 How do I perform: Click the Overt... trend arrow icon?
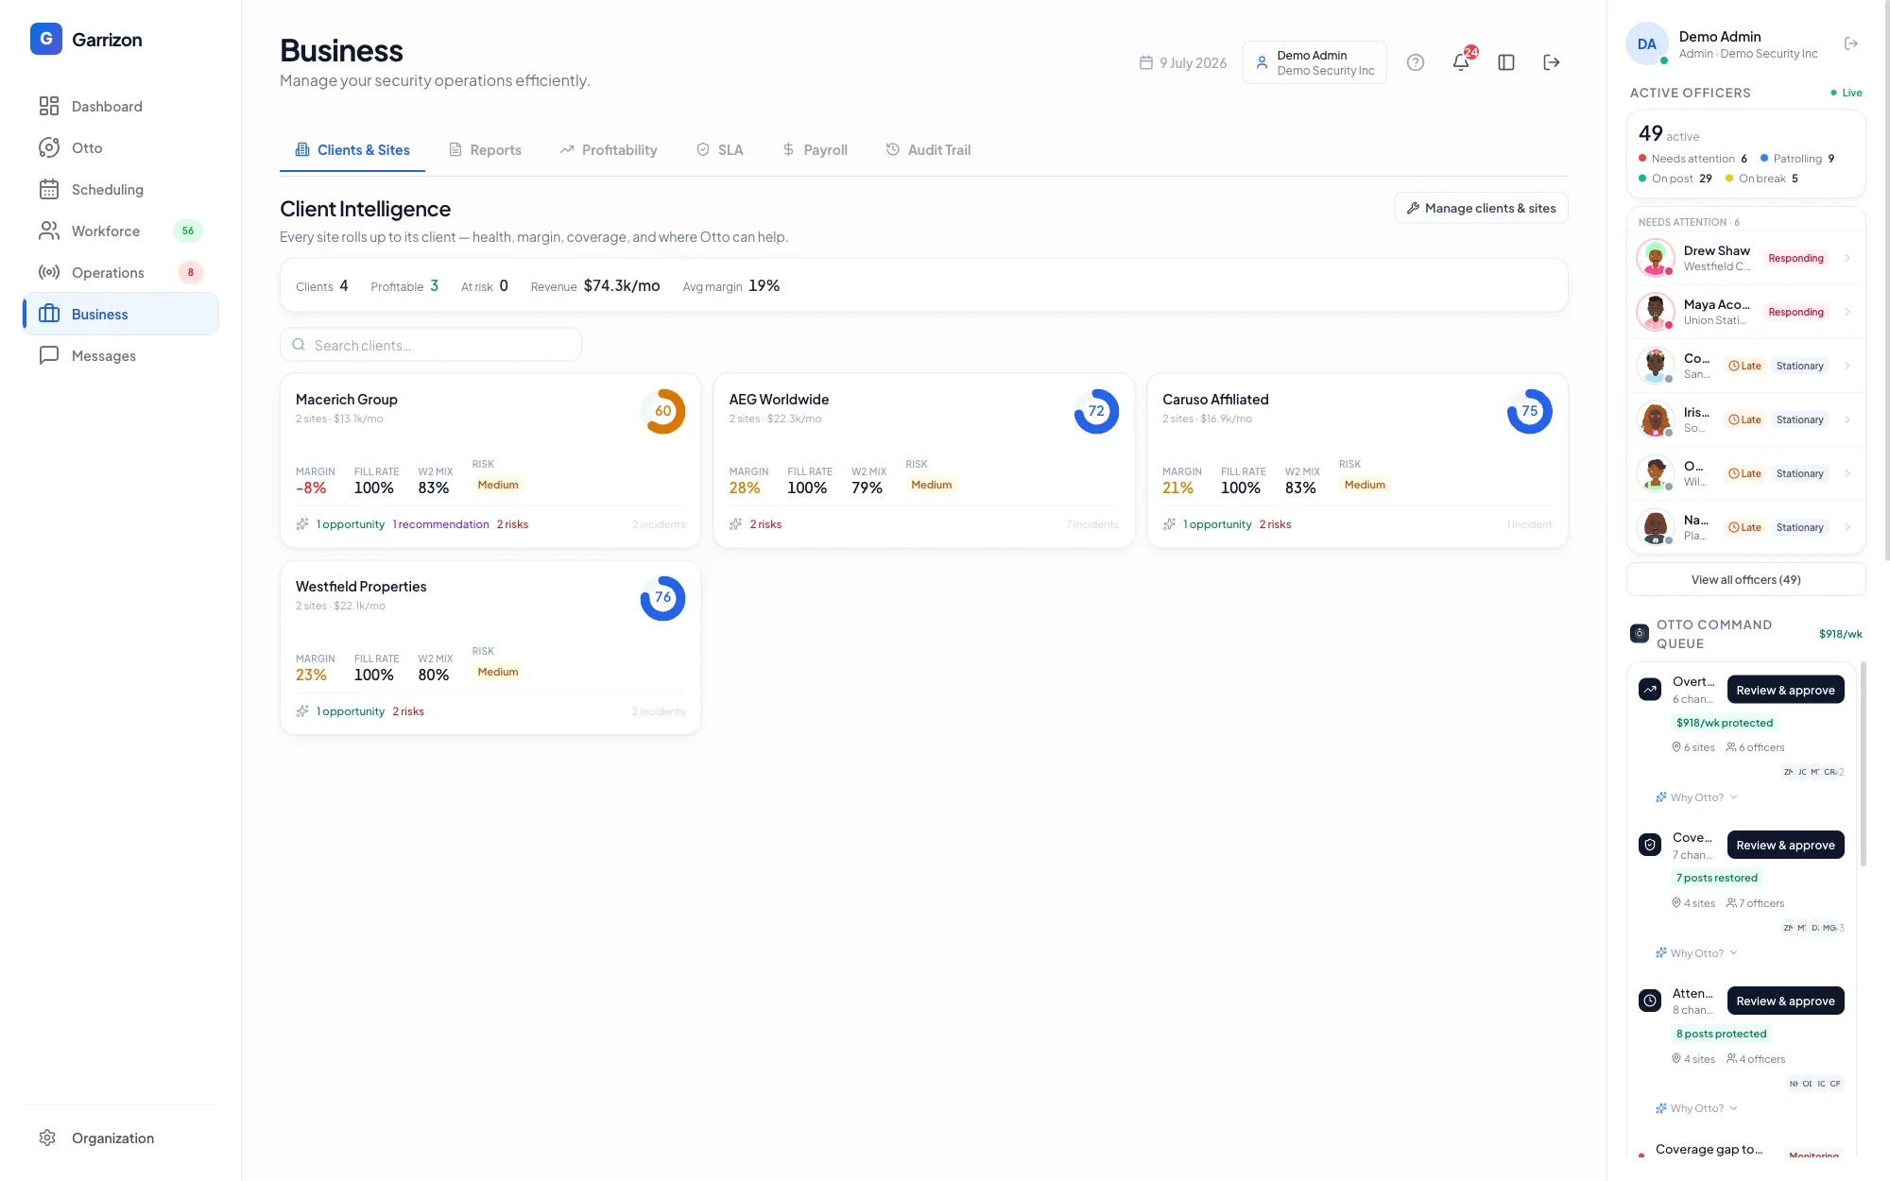click(1650, 690)
